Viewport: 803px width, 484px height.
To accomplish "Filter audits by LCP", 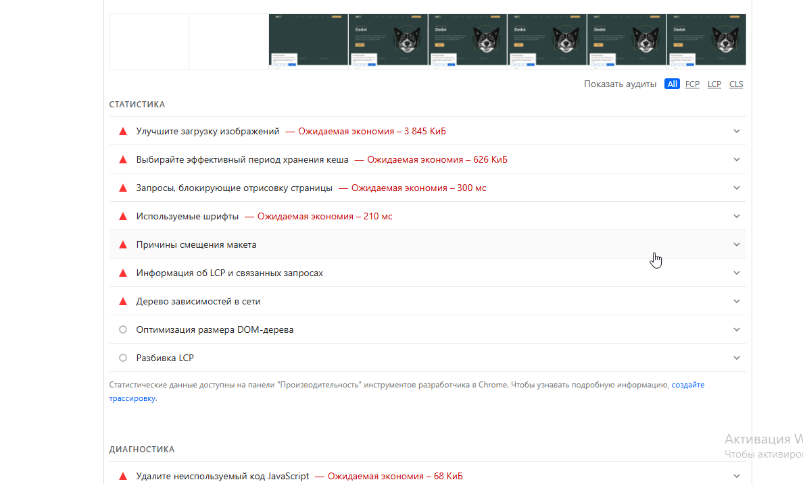I will coord(714,84).
